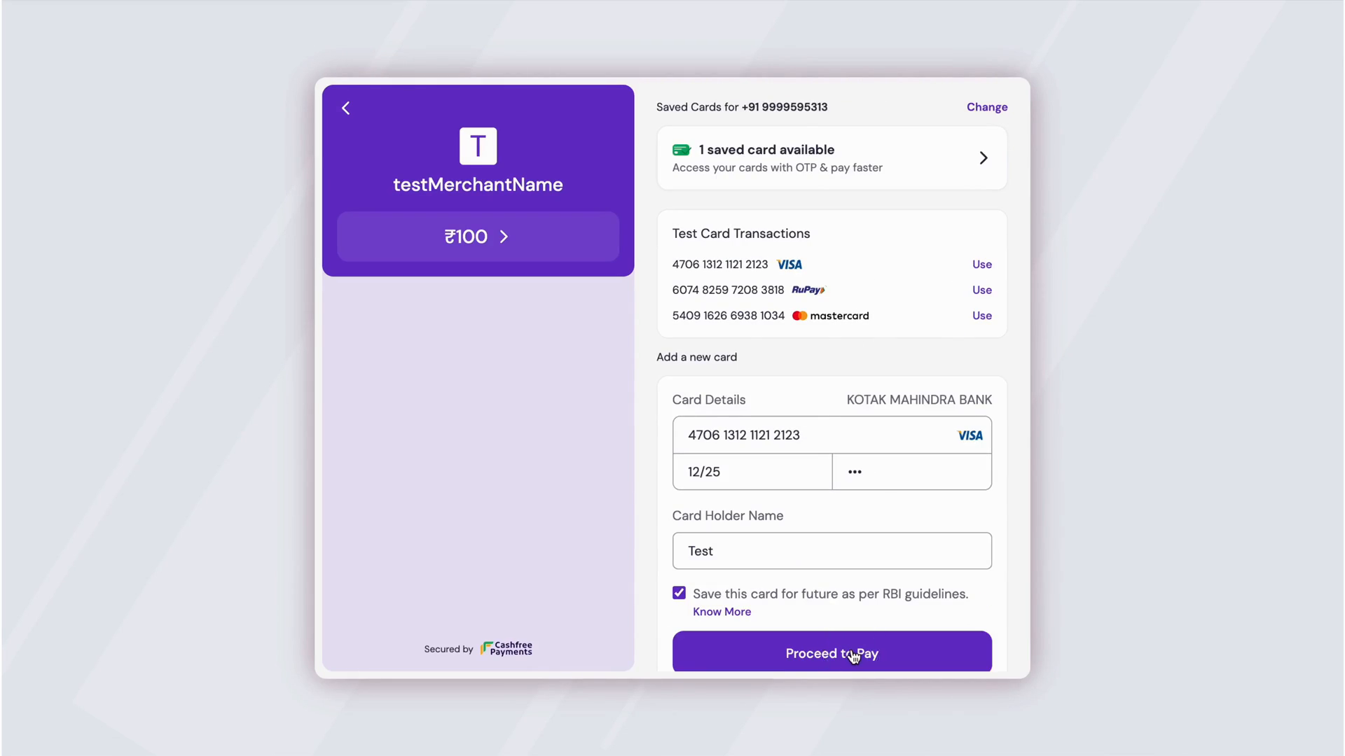1345x756 pixels.
Task: Focus the Card Holder Name field
Action: (x=832, y=551)
